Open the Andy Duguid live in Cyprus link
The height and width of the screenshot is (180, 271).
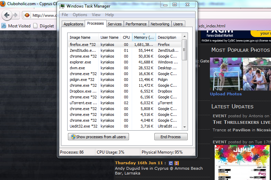click(159, 171)
